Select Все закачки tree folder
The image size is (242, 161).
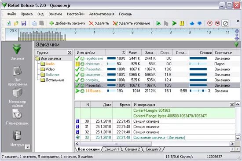(x=48, y=59)
